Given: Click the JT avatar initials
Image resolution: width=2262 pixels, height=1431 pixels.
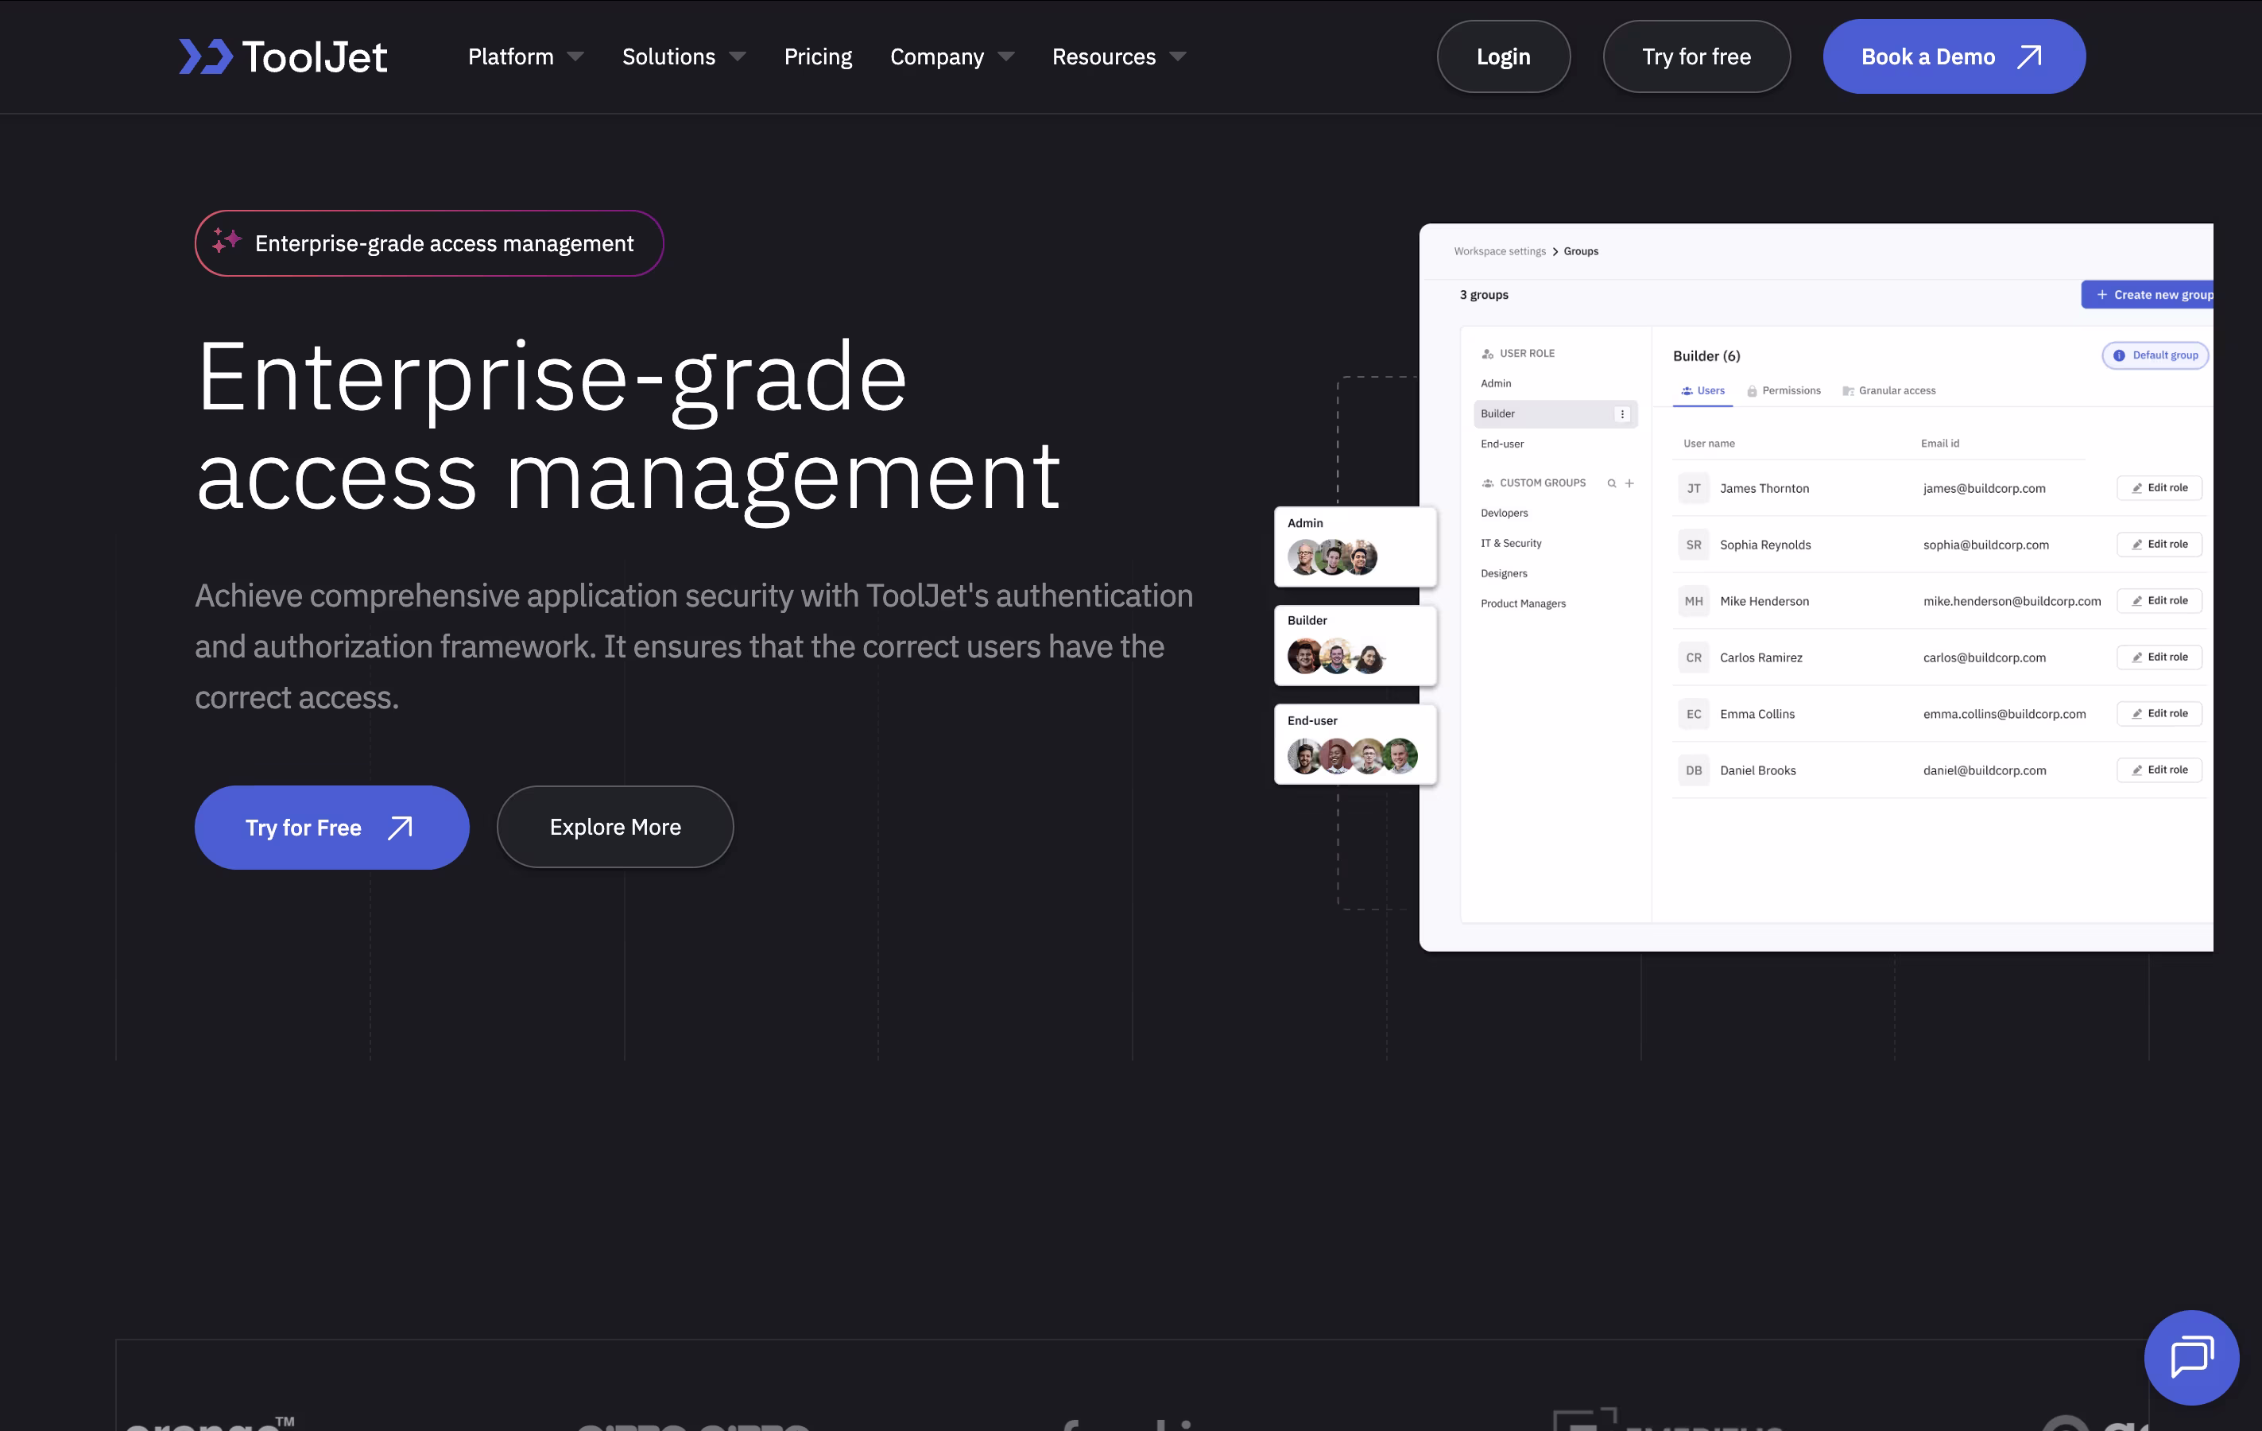Looking at the screenshot, I should (x=1694, y=487).
